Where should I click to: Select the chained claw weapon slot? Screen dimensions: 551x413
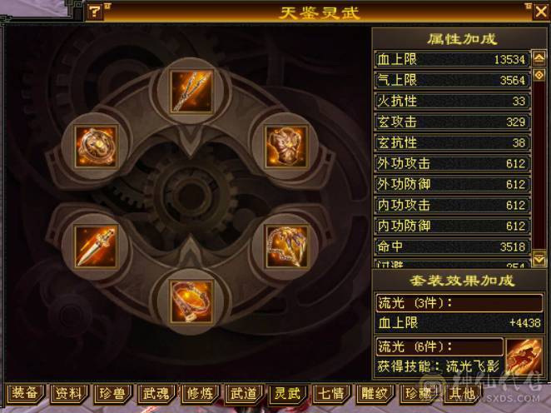(x=286, y=246)
